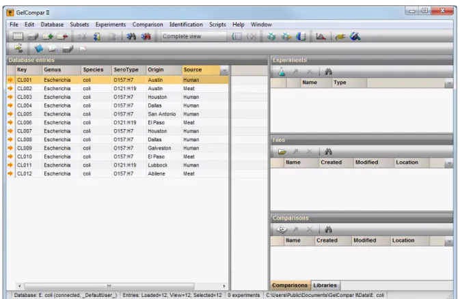Image resolution: width=460 pixels, height=299 pixels.
Task: Switch to the Comparisons tab
Action: 290,285
